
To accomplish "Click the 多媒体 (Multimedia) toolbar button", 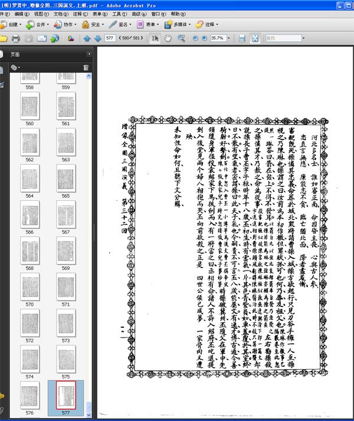I will (x=178, y=24).
